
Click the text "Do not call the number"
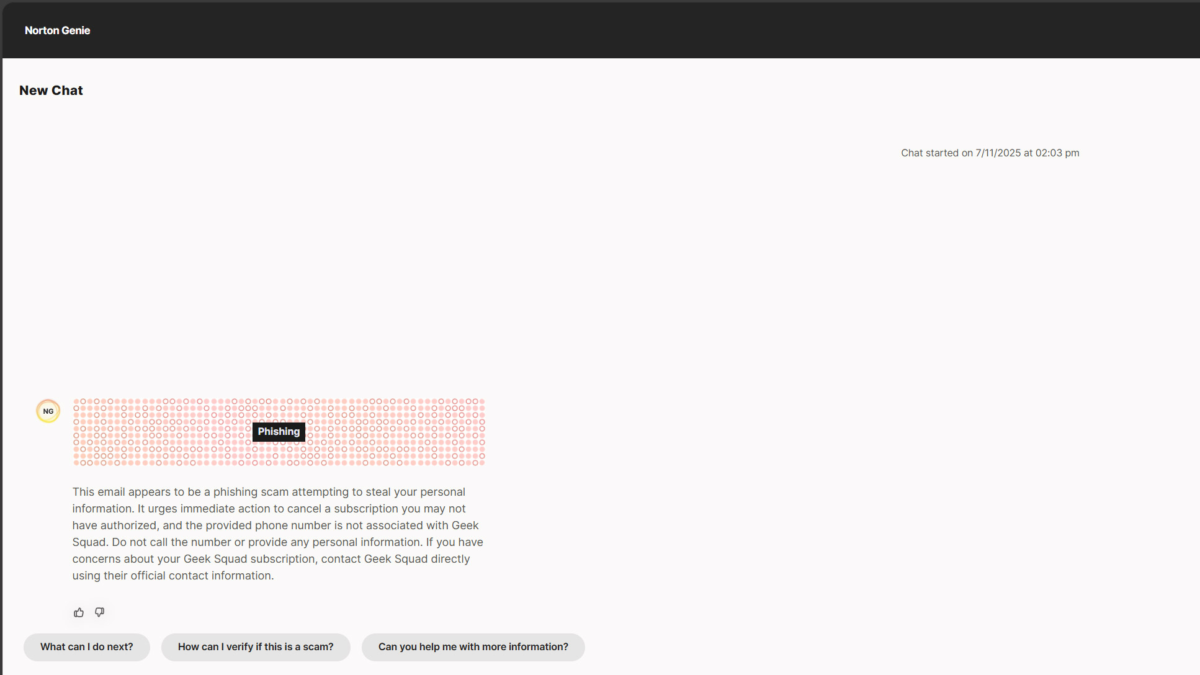pos(171,542)
